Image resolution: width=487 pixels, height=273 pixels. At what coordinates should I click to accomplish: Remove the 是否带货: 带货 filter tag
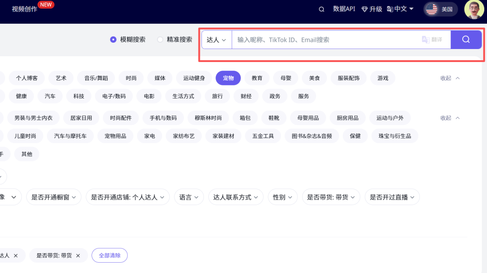(78, 255)
